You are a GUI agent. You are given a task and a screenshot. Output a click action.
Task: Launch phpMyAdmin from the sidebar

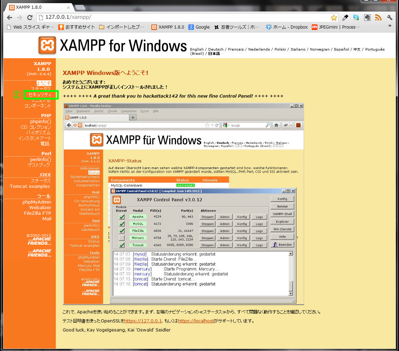(x=37, y=202)
